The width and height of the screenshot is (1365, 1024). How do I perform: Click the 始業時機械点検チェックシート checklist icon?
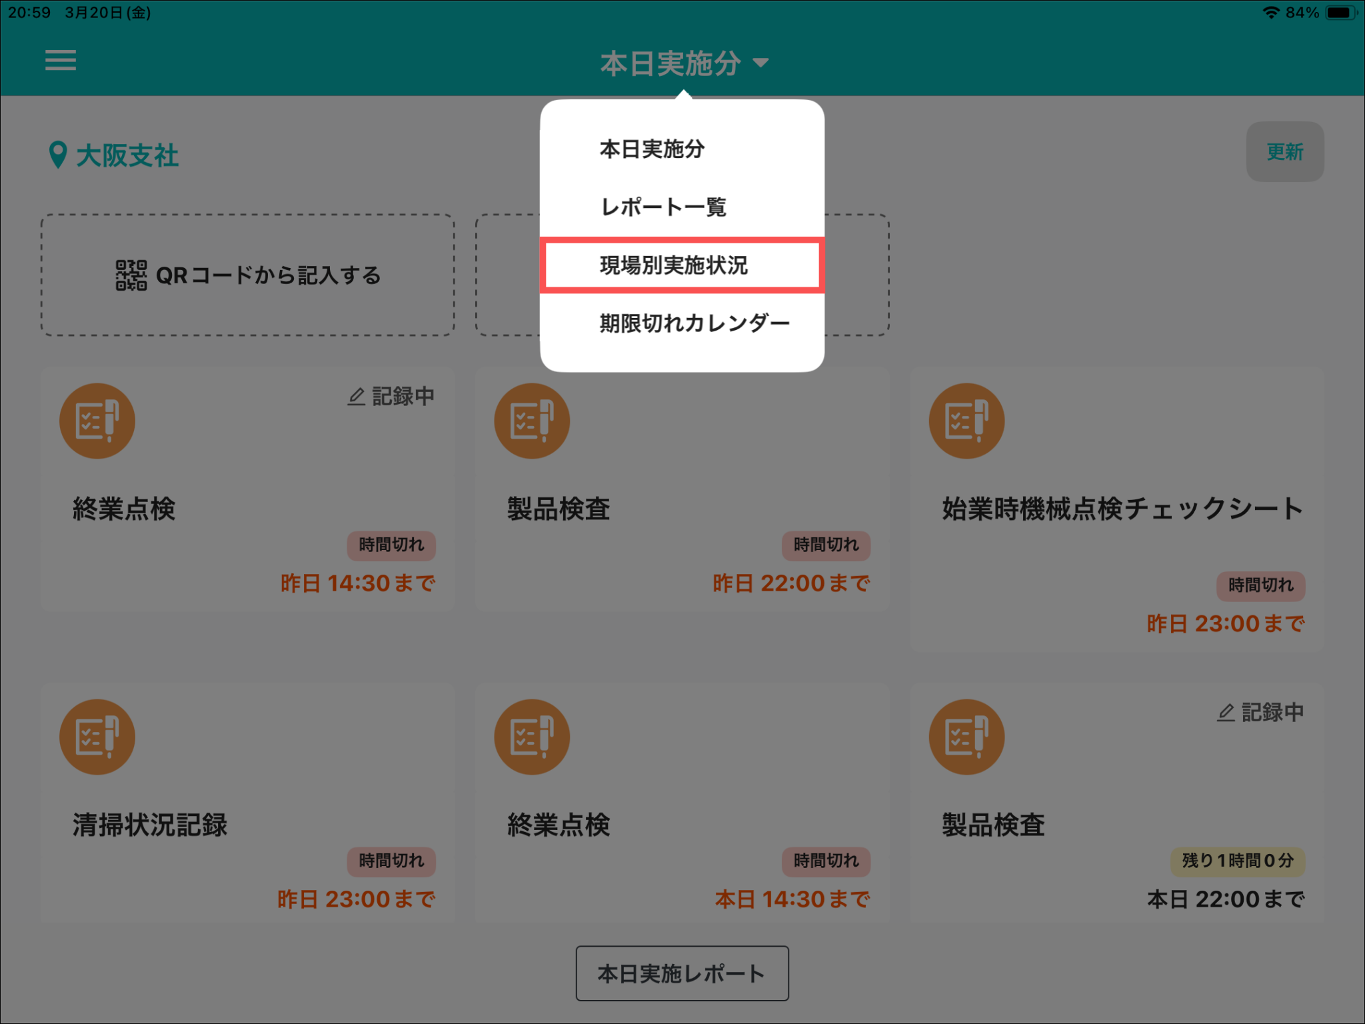(x=966, y=421)
